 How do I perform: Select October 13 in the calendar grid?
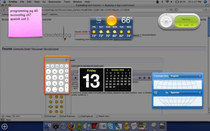pyautogui.click(x=125, y=78)
